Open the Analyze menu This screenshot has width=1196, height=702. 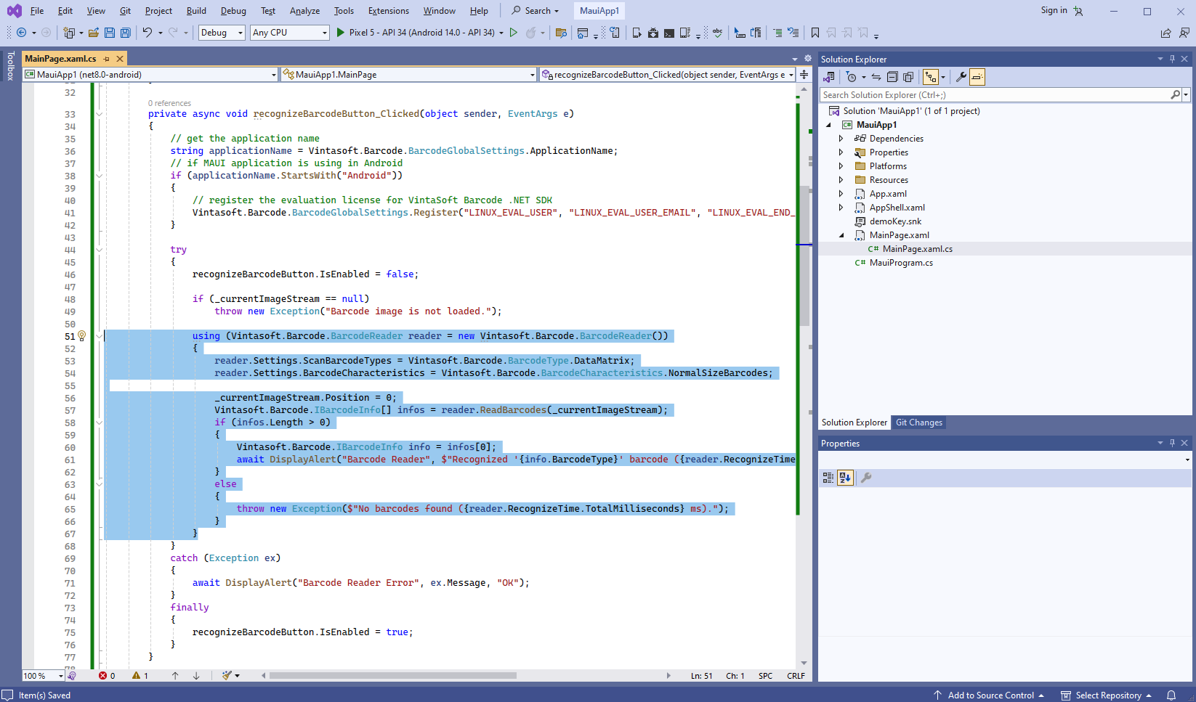[304, 11]
